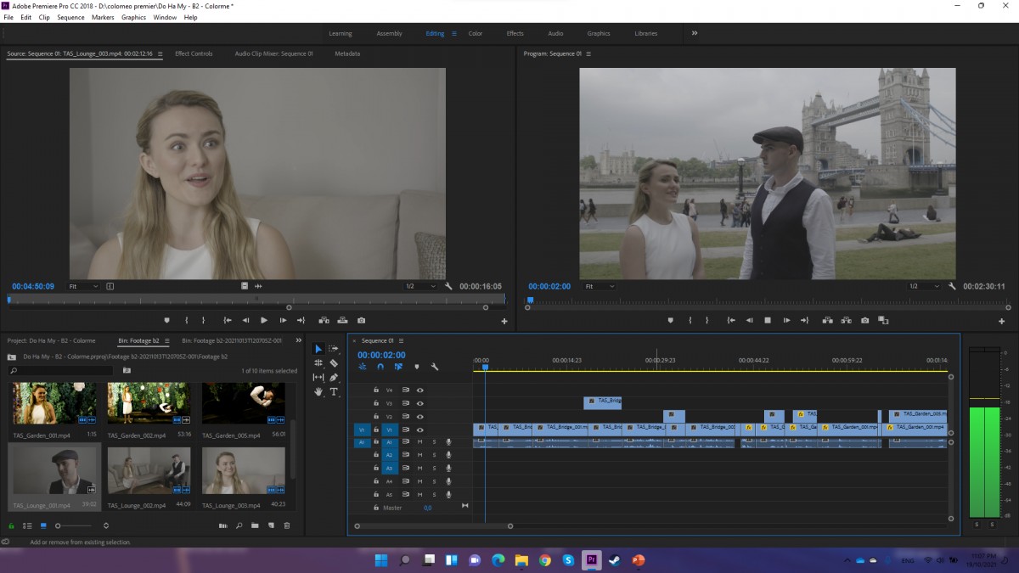1019x573 pixels.
Task: Click Export Frame camera icon in Program monitor
Action: point(864,320)
